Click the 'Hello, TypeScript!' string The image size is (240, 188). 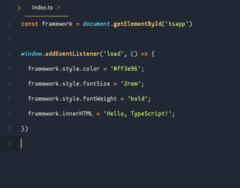coord(138,114)
